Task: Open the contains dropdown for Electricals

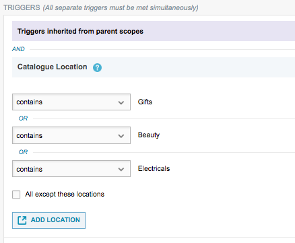Action: 71,169
